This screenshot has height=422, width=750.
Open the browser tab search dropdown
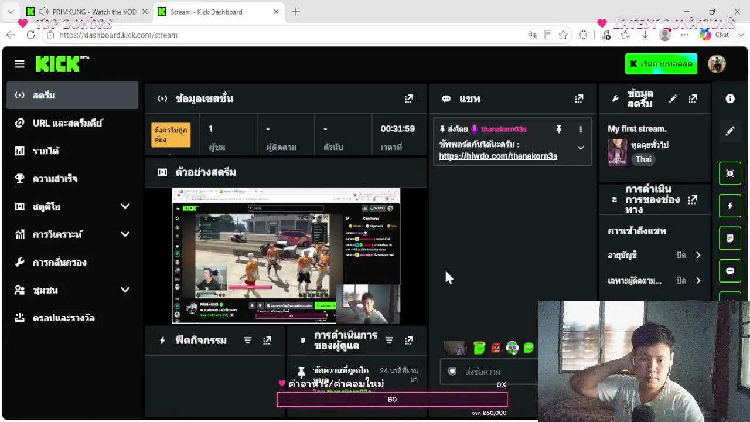(x=11, y=12)
